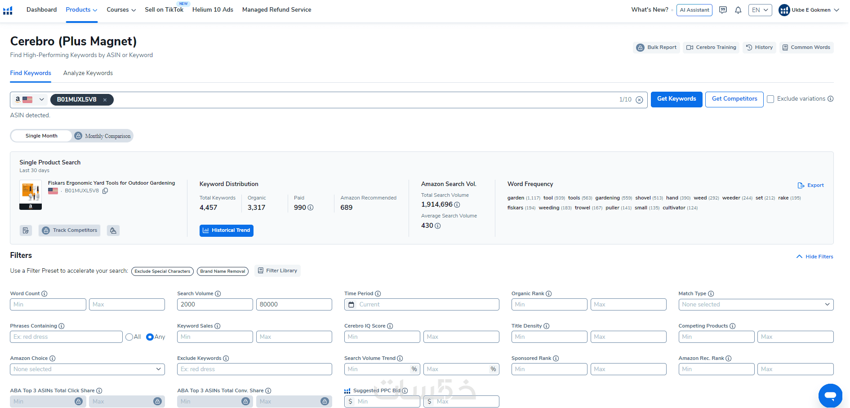The image size is (850, 408).
Task: Switch to Monthly Comparison view
Action: pos(103,136)
